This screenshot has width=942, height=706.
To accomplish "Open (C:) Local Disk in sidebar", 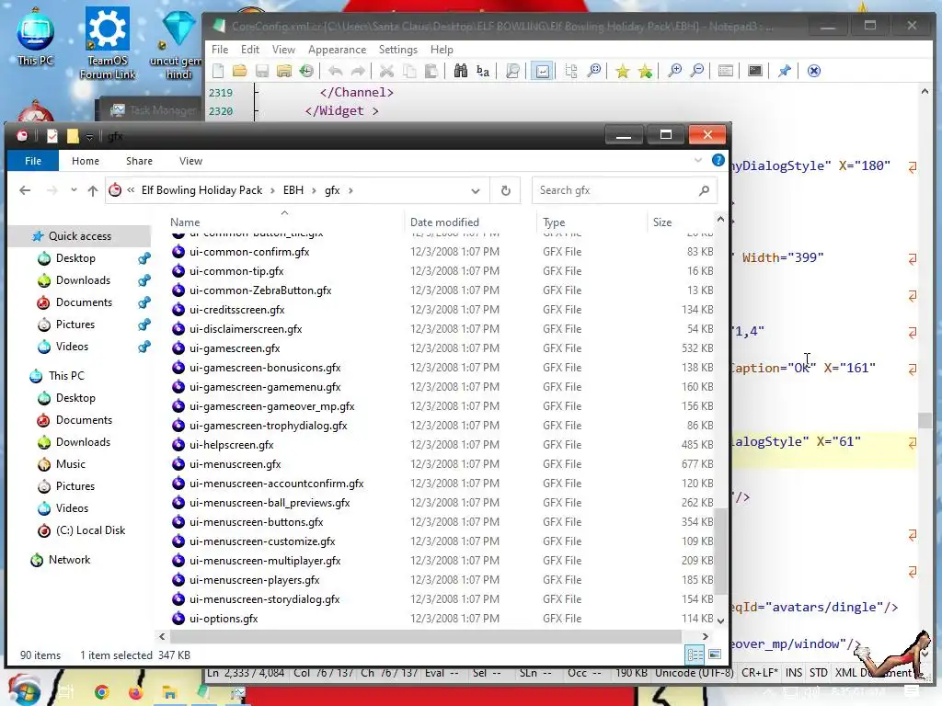I will (90, 530).
